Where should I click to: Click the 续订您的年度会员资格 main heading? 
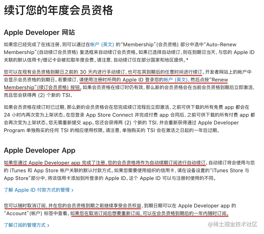58,10
